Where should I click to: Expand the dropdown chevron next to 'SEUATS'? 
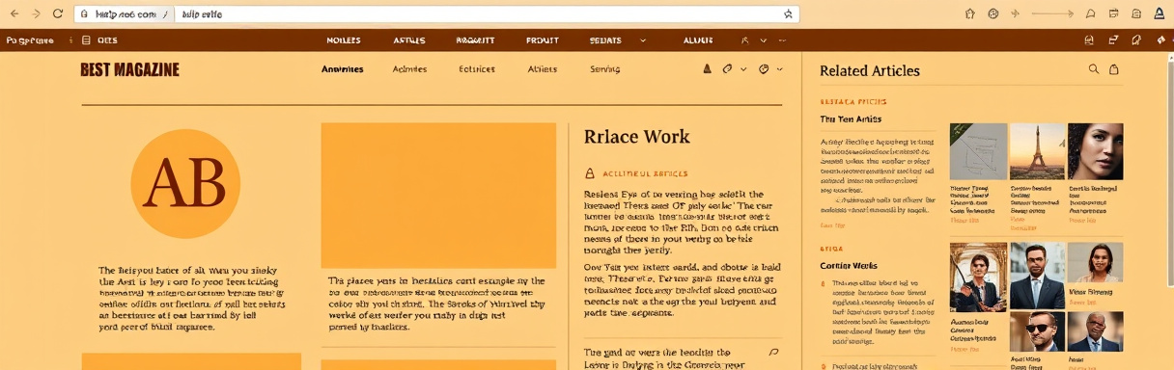tap(643, 40)
